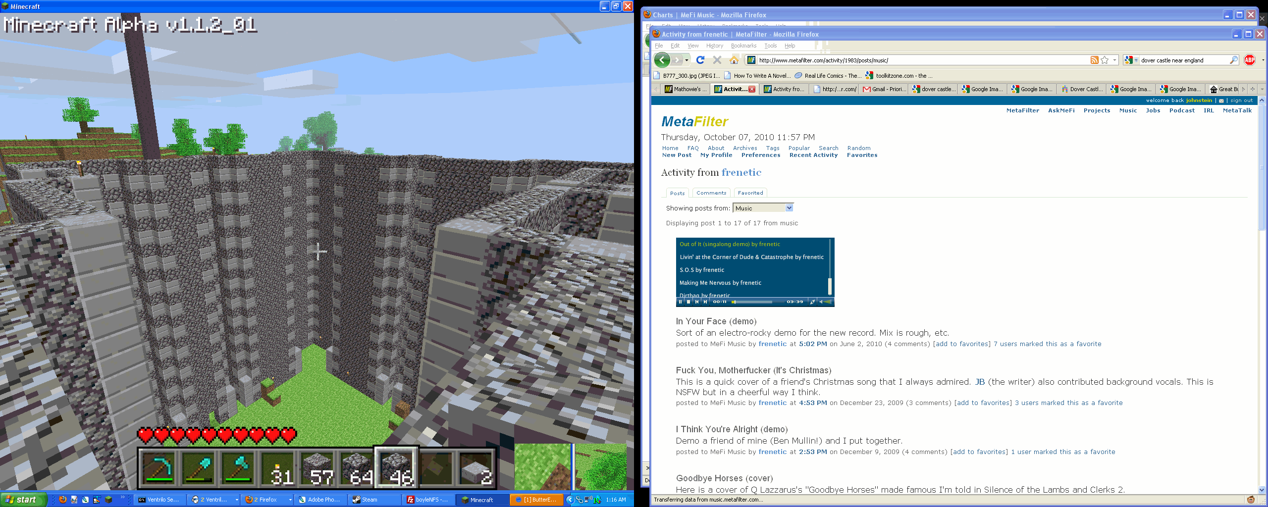Click the Adblock Plus ABP icon
Viewport: 1268px width, 507px height.
point(1250,60)
